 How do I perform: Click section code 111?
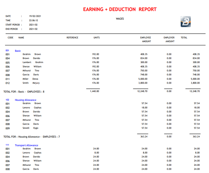click(7, 145)
